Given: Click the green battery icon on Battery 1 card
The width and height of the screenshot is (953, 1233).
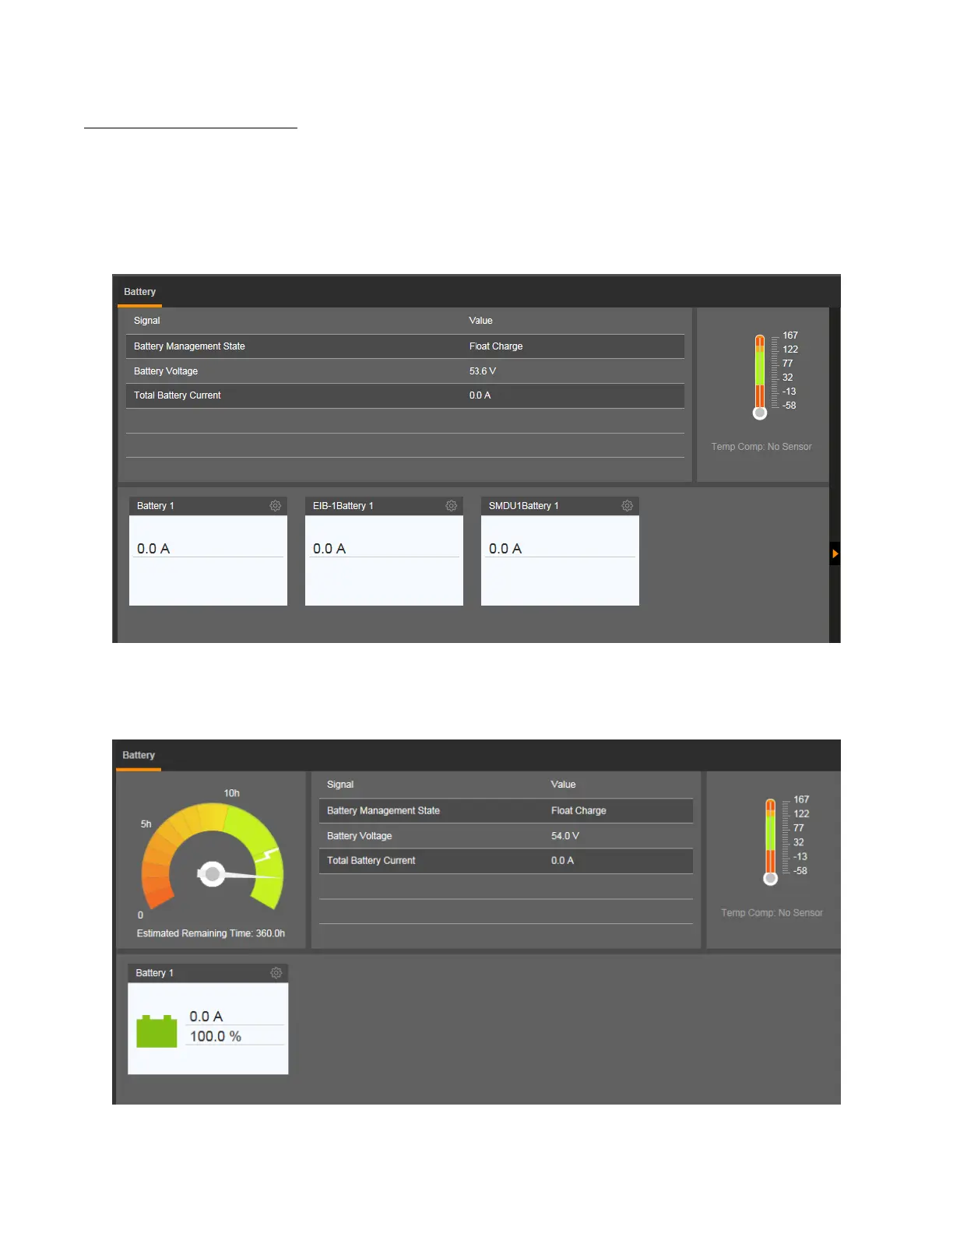Looking at the screenshot, I should coord(156,1031).
